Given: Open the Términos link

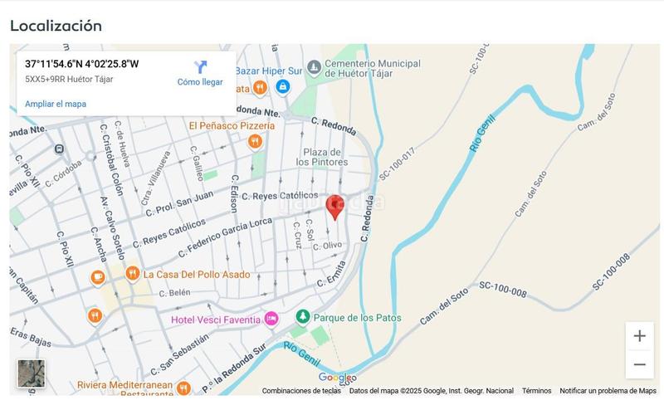Looking at the screenshot, I should [x=536, y=391].
